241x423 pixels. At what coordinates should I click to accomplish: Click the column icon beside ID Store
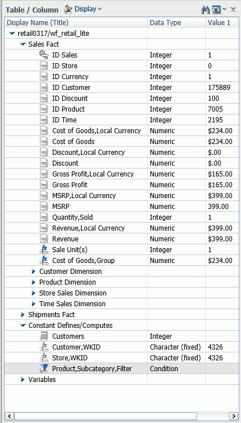pyautogui.click(x=44, y=66)
